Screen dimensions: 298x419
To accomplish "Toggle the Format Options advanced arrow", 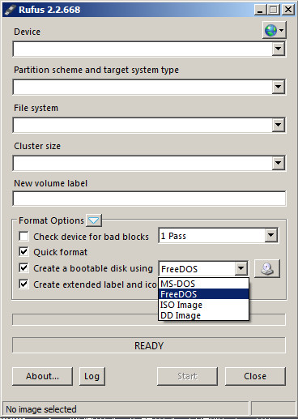I will 94,220.
